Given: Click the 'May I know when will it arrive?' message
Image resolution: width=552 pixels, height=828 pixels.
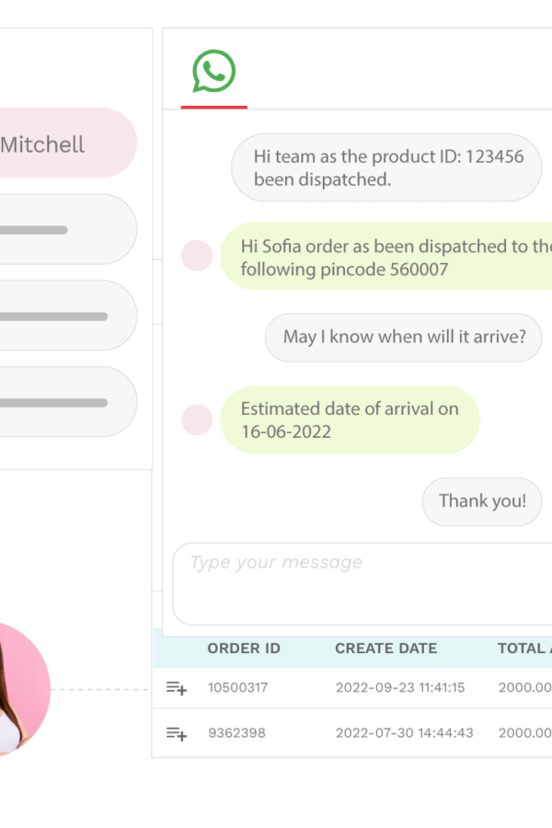Looking at the screenshot, I should [404, 338].
